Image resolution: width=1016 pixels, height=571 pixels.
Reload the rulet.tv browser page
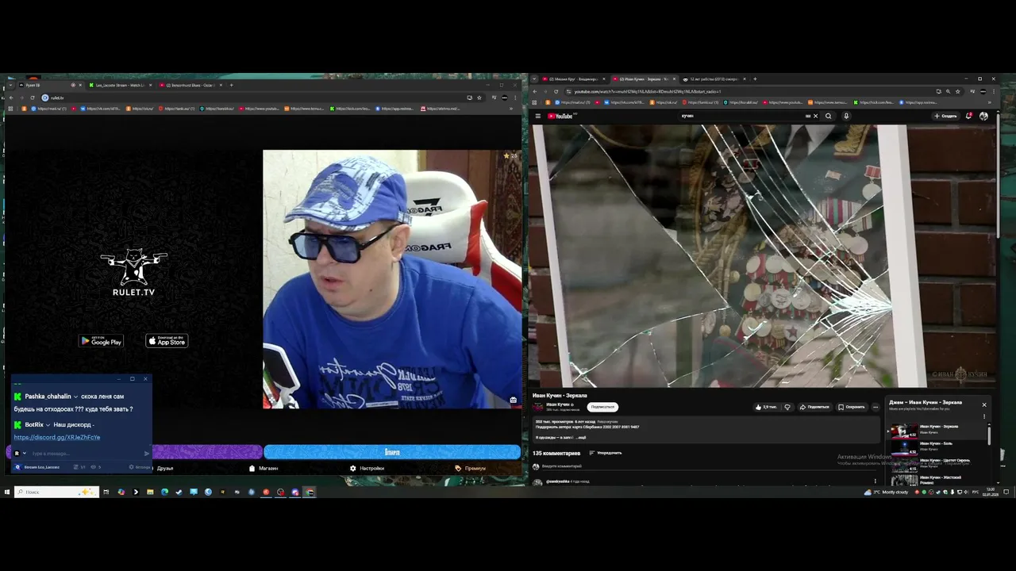click(x=32, y=98)
